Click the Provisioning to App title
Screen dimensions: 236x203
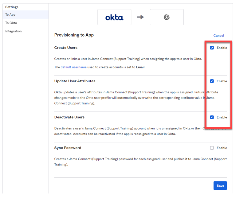click(x=74, y=35)
